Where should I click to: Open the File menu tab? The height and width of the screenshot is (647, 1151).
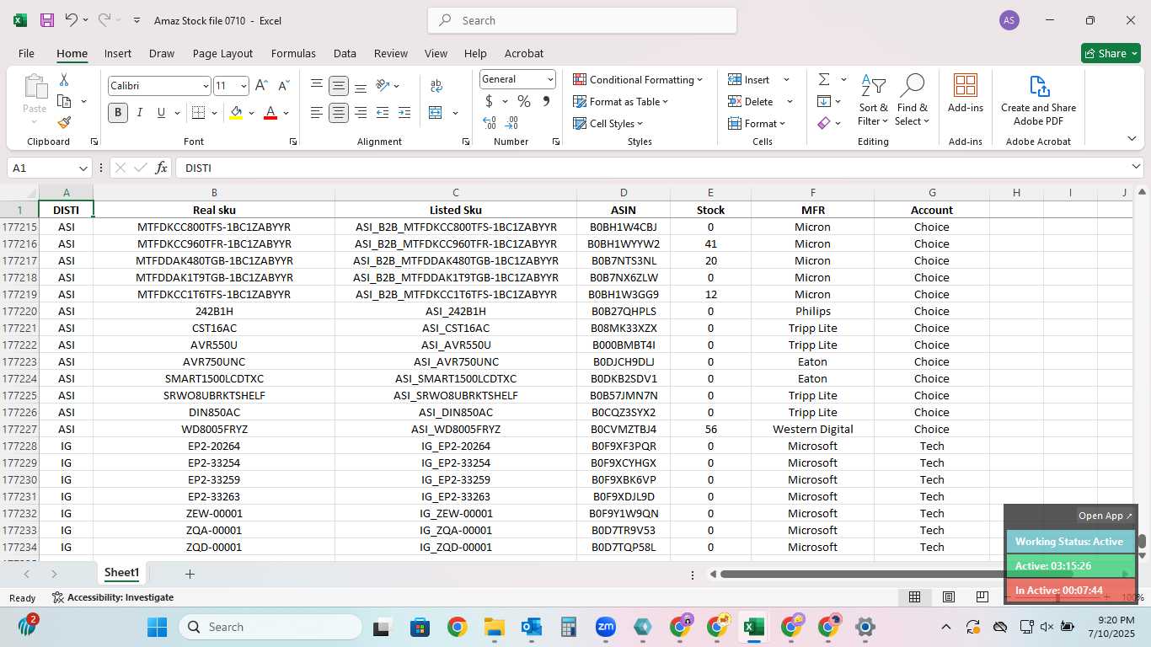(26, 53)
